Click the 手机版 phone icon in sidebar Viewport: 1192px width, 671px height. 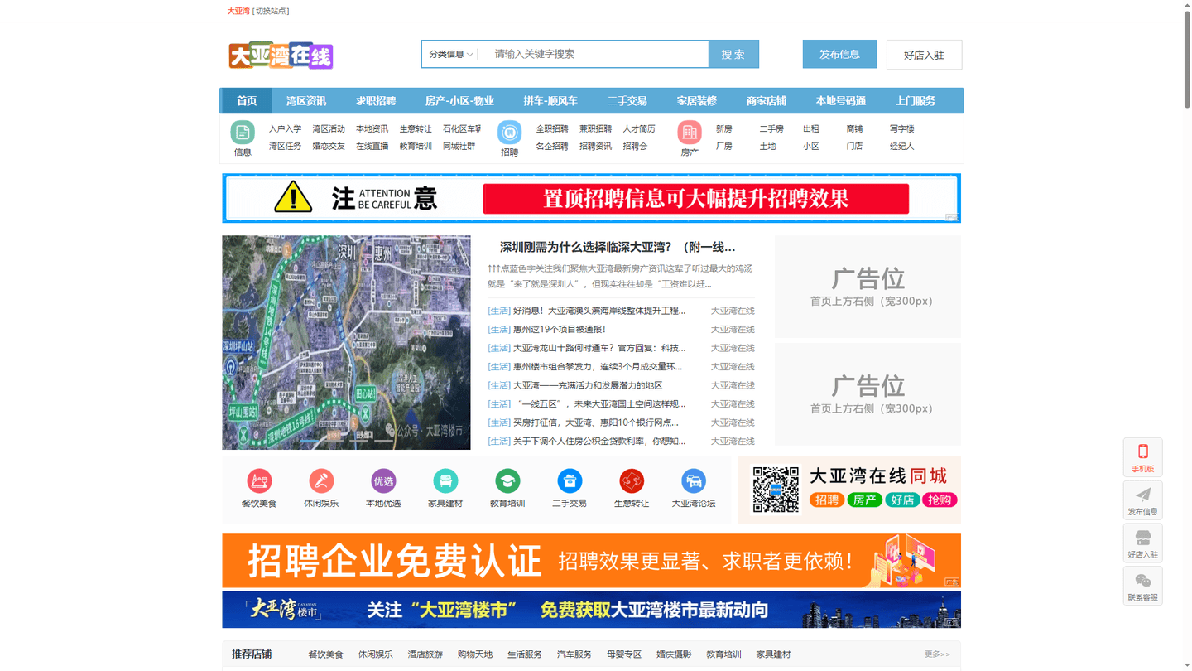(1142, 457)
